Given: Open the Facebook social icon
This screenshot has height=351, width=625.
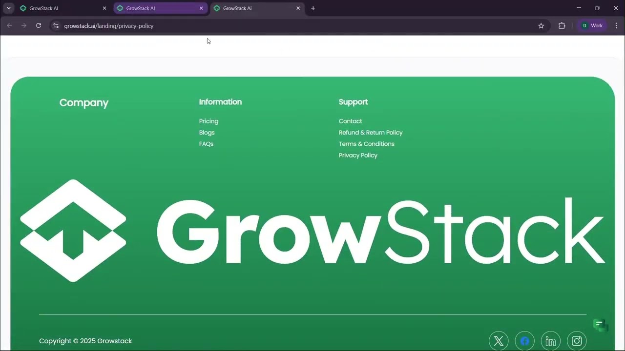Looking at the screenshot, I should (525, 341).
